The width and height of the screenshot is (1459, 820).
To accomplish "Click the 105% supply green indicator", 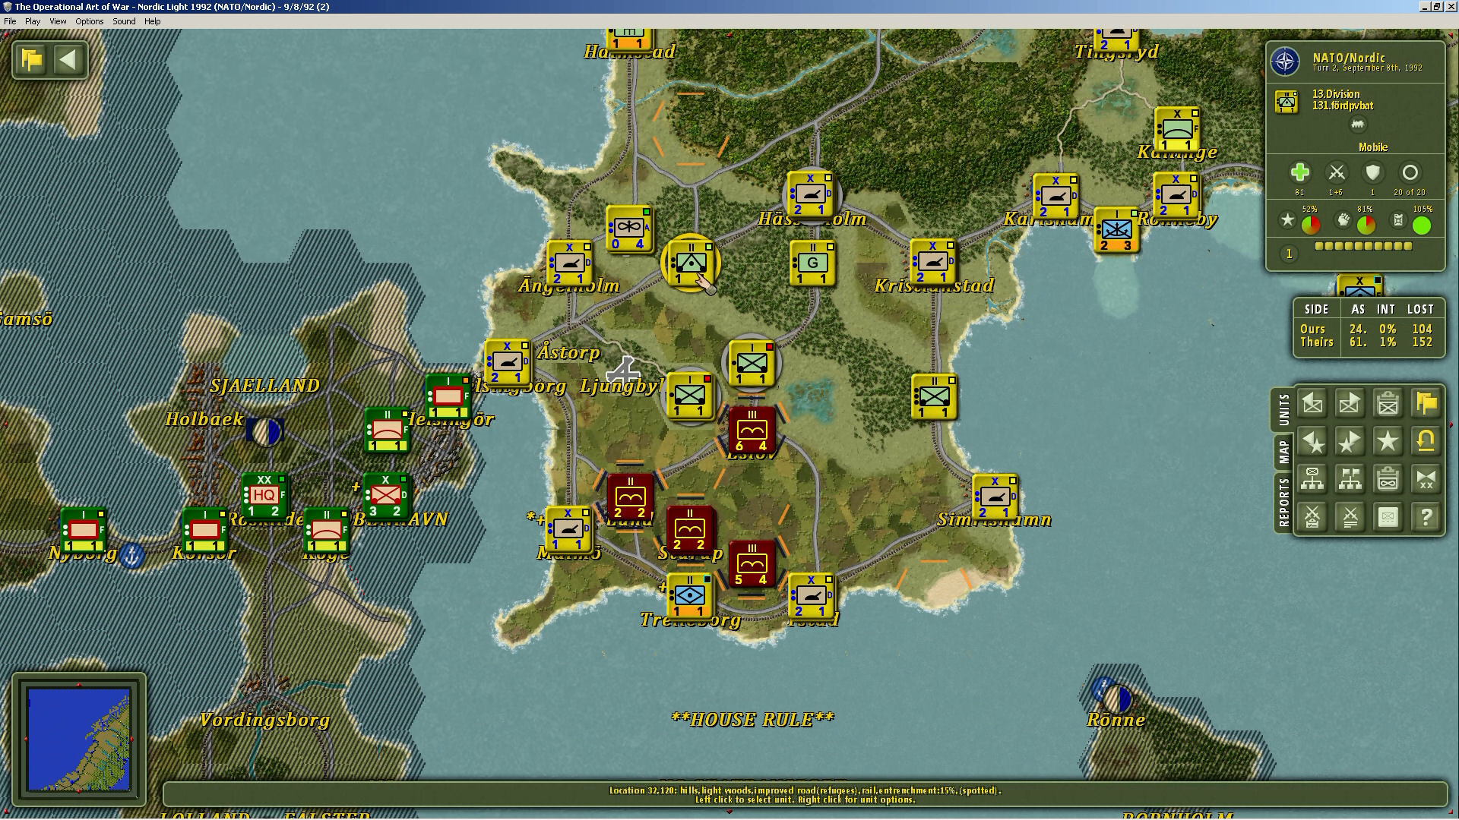I will coord(1422,225).
